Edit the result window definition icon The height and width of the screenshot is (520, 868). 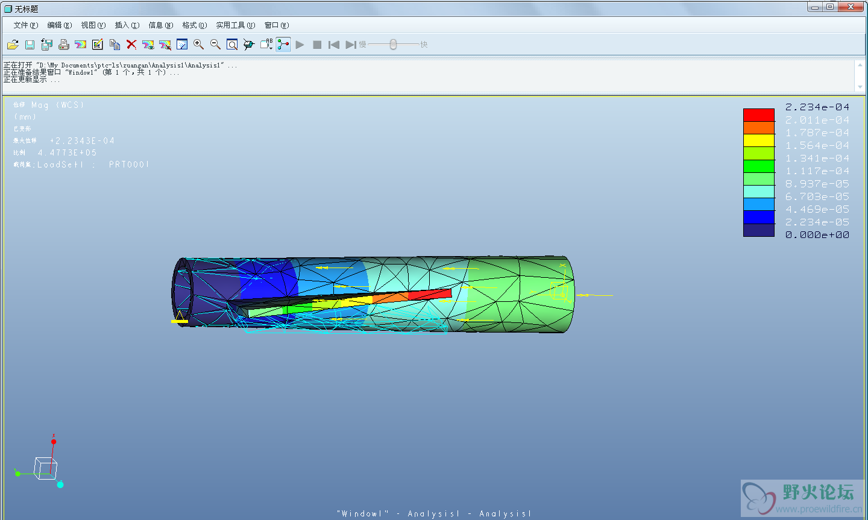click(97, 45)
